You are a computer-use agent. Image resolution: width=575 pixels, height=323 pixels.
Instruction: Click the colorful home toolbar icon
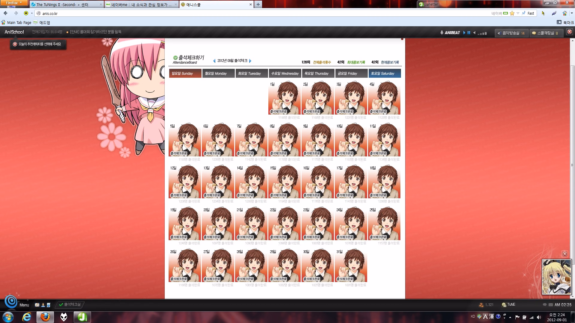(565, 13)
